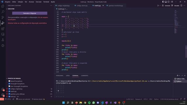Toggle the primary side bar layout icon
Viewport: 187px width, 105px height.
coord(163,2)
